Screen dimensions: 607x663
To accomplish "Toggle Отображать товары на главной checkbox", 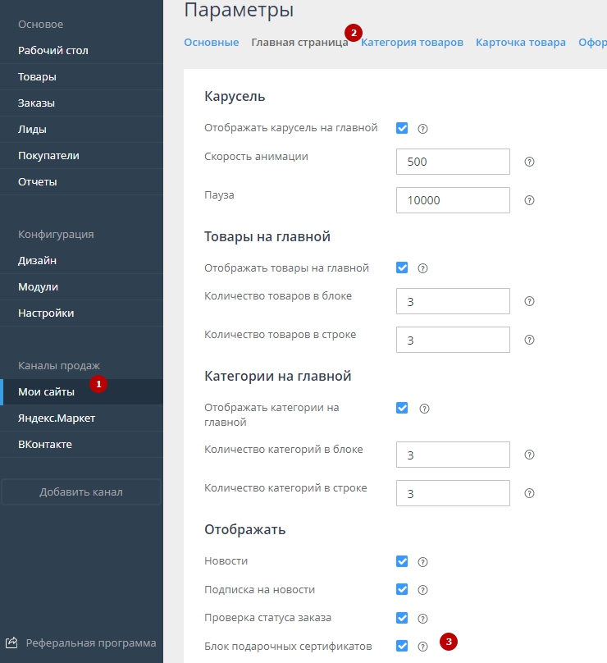I will tap(402, 267).
